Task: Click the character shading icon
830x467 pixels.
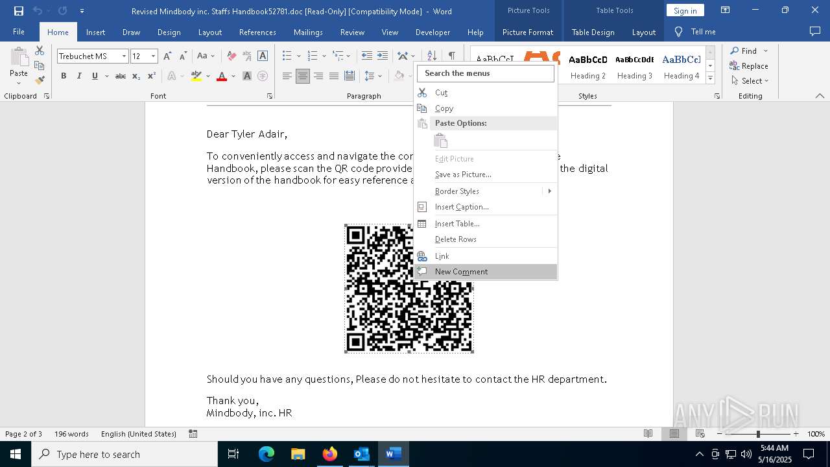Action: (x=247, y=76)
